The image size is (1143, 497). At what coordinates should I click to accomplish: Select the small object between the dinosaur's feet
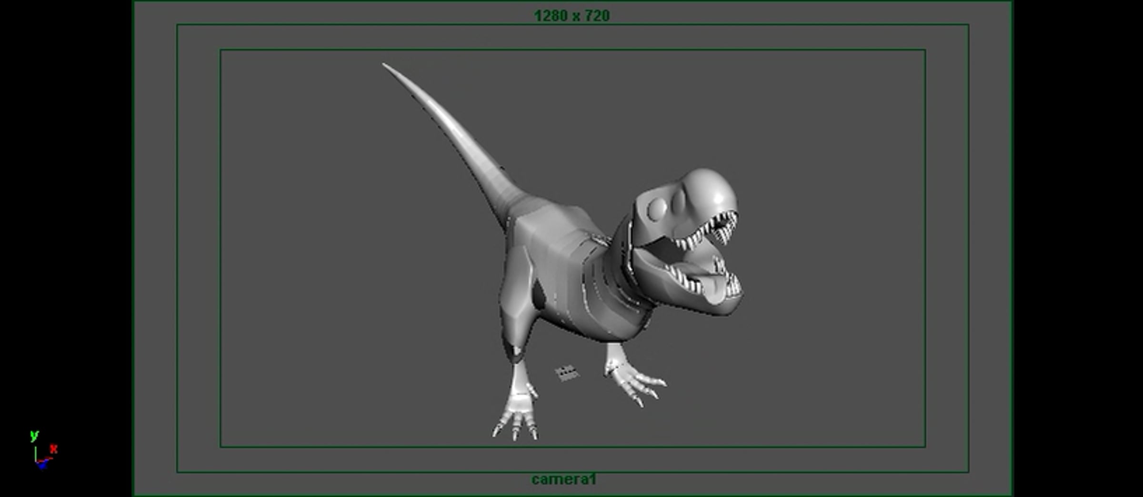tap(567, 373)
